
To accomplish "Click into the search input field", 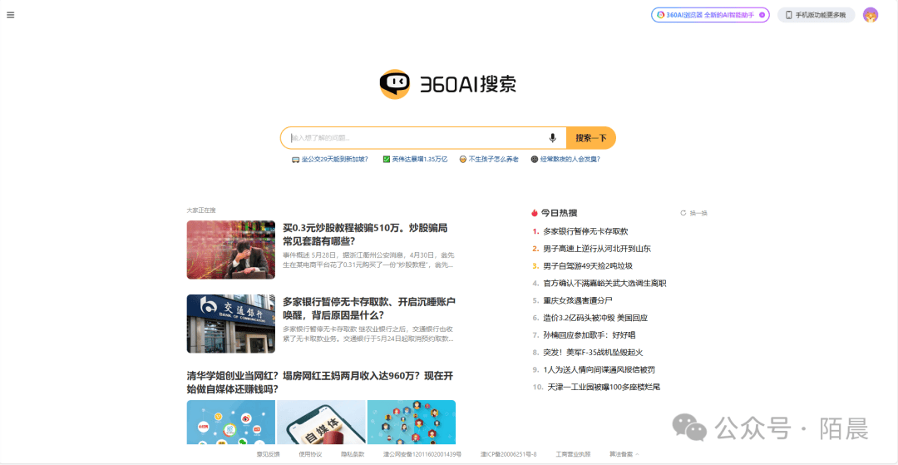I will click(416, 138).
